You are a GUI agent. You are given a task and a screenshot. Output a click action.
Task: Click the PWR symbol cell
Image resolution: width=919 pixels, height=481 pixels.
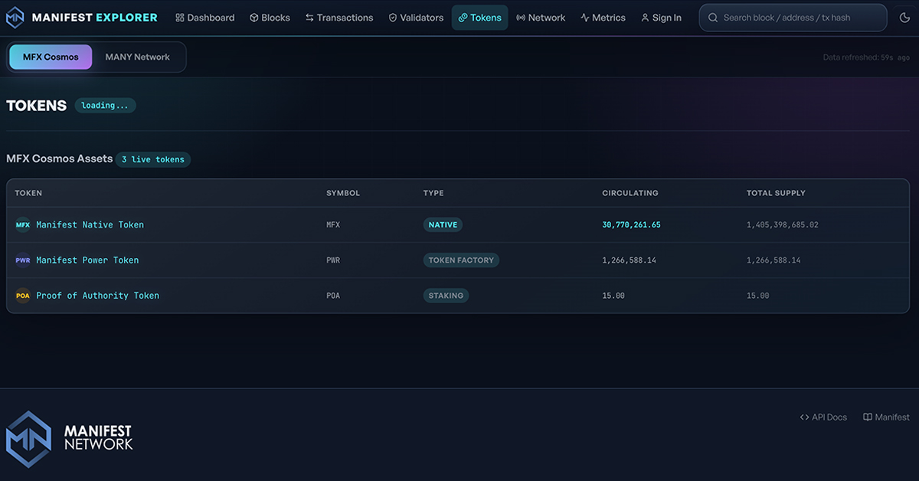tap(333, 260)
